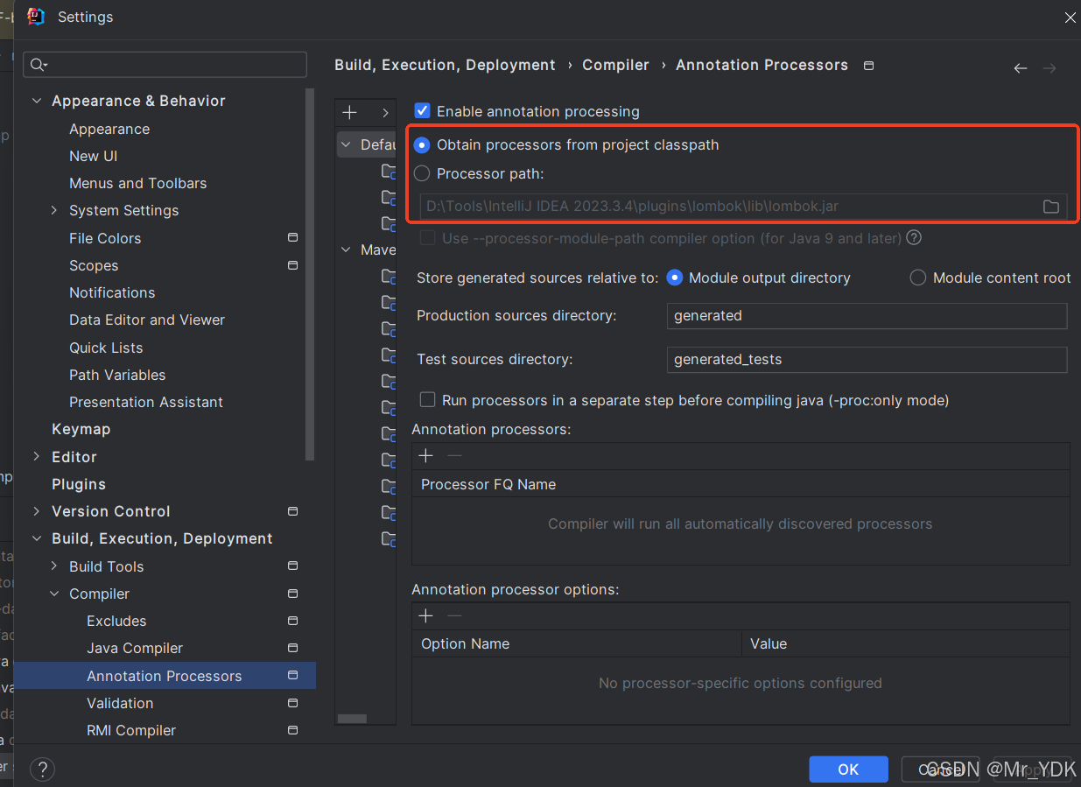This screenshot has width=1081, height=787.
Task: Click the help icon beside processor-module-path option
Action: click(914, 237)
